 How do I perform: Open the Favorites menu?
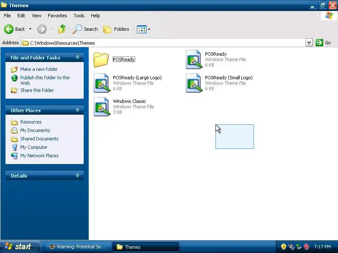point(57,16)
